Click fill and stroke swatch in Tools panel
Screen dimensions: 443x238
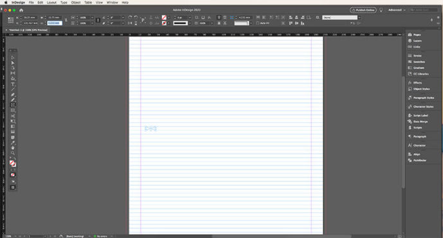coord(12,163)
